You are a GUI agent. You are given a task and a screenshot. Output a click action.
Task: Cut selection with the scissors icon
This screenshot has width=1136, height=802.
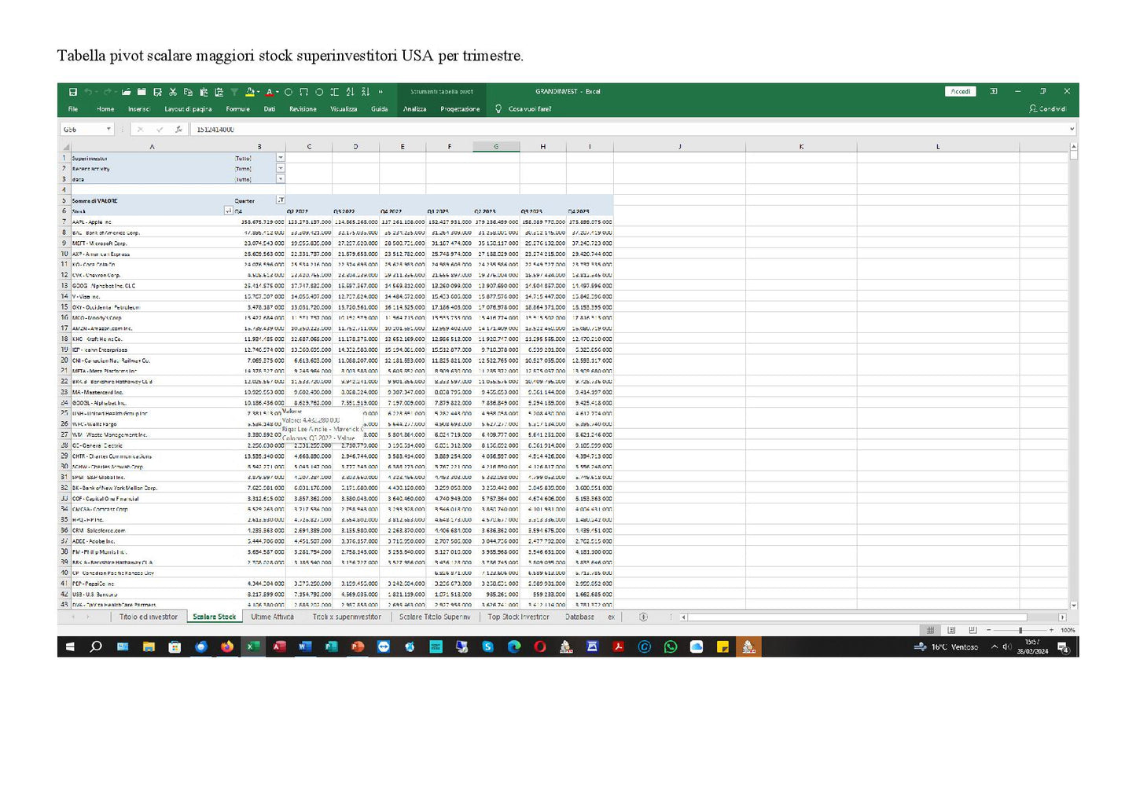coord(173,92)
